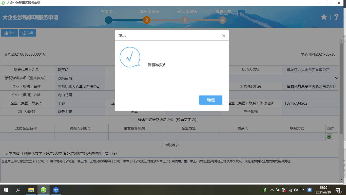Show hidden system tray icons chevron
This screenshot has width=346, height=195.
[x=272, y=190]
